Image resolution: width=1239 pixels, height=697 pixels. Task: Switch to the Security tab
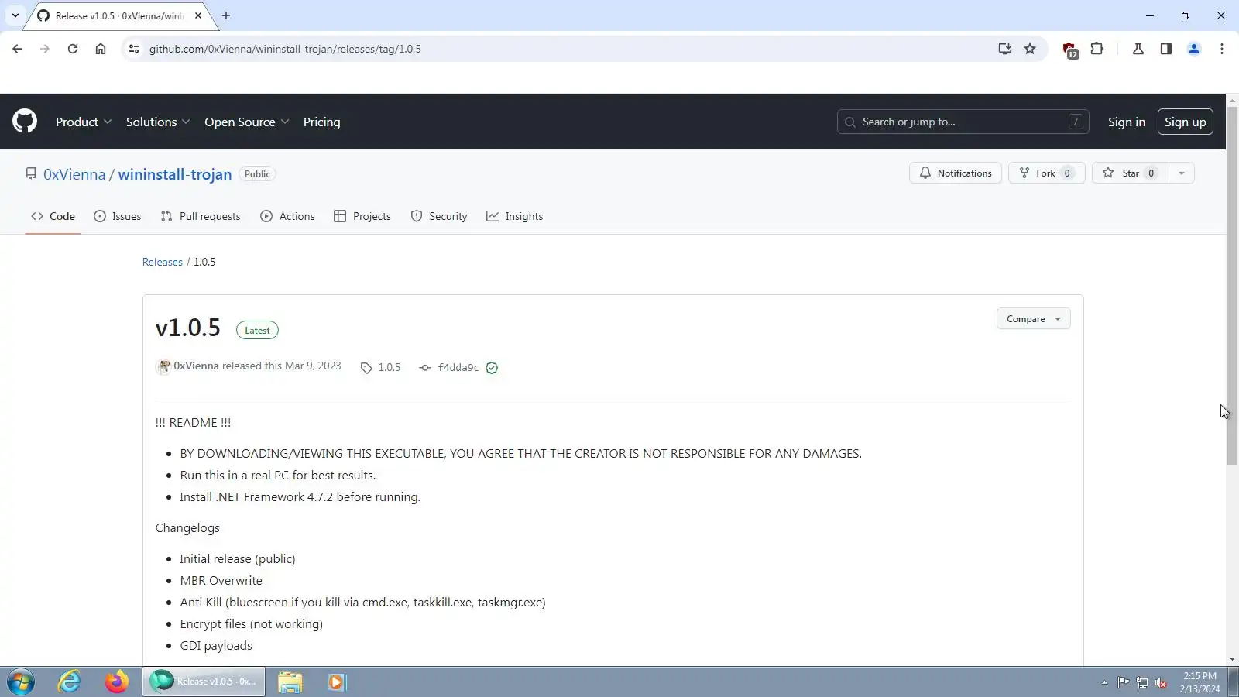click(x=438, y=216)
